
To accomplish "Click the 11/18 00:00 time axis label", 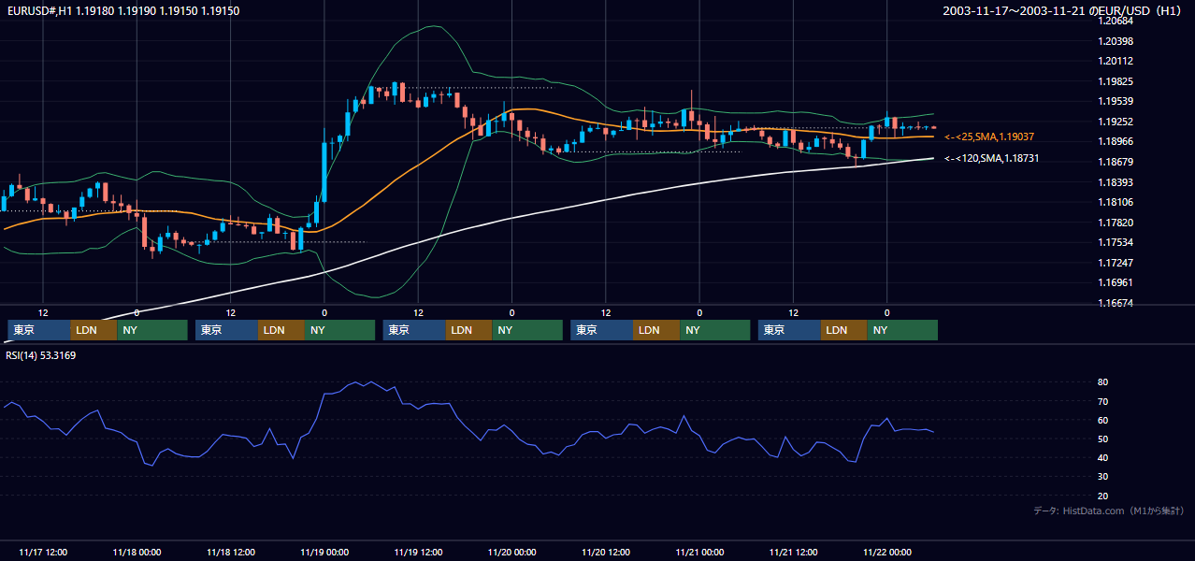I will tap(137, 553).
